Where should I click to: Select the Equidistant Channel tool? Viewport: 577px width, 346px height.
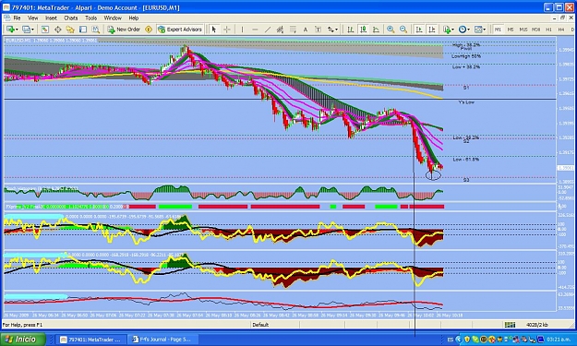click(280, 30)
